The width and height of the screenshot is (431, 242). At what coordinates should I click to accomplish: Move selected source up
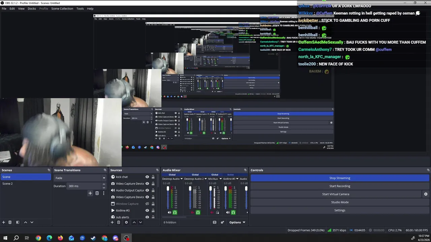tap(134, 222)
